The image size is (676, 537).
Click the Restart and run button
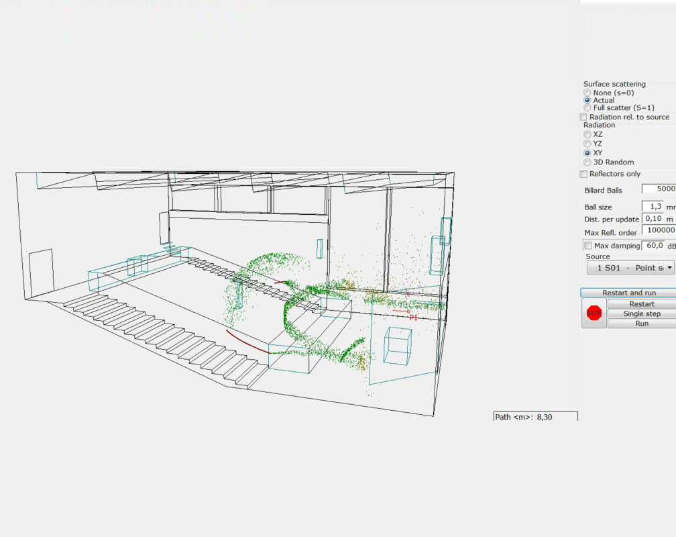(628, 293)
